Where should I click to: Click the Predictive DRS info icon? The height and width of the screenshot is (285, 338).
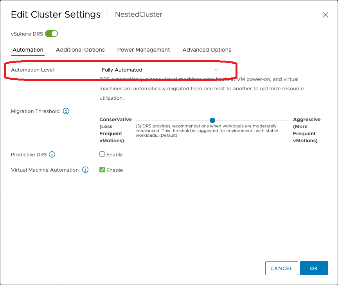tap(52, 154)
